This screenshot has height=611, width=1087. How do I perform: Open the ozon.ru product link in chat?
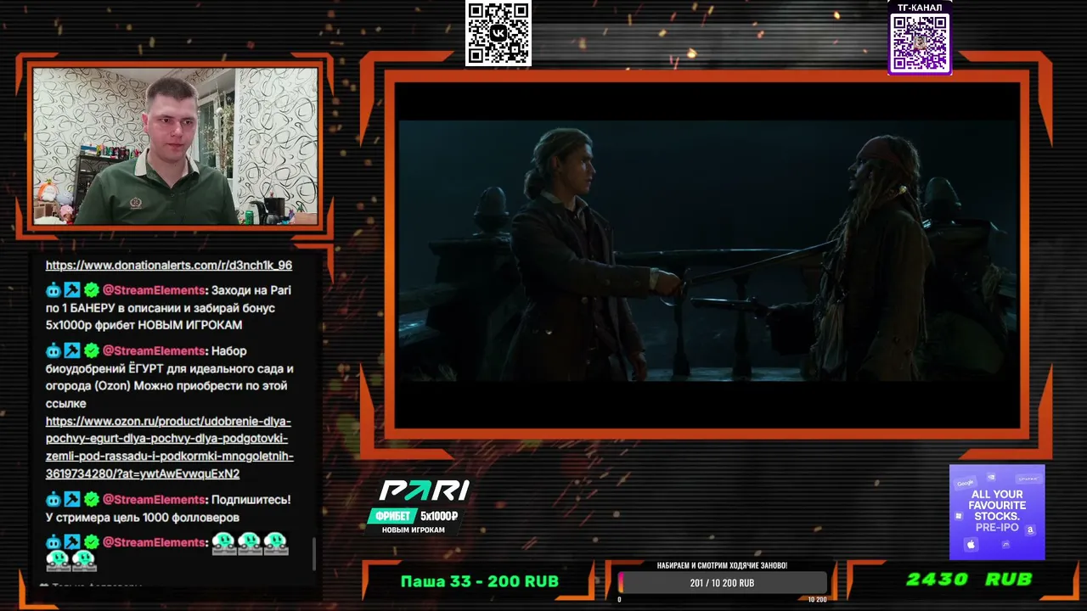pos(170,447)
